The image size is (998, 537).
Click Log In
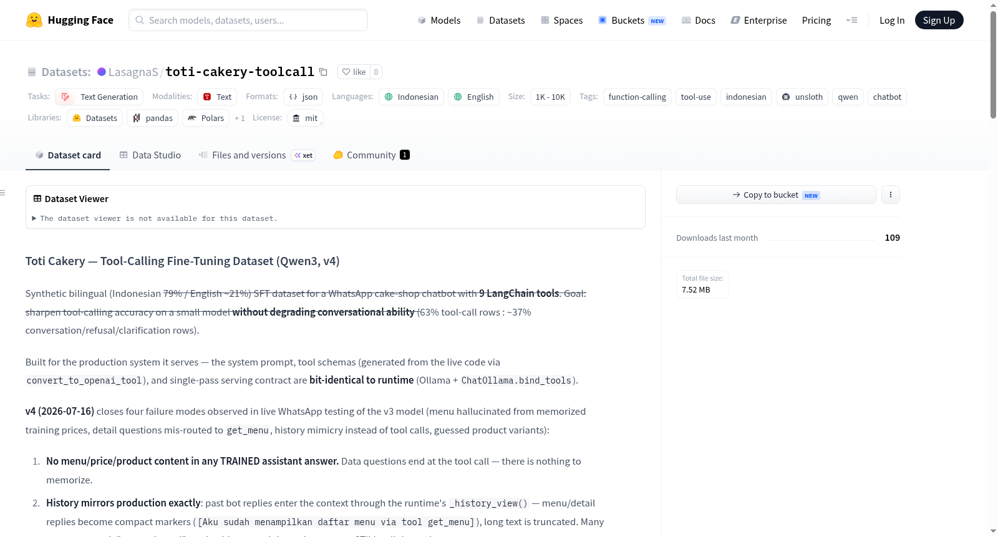pyautogui.click(x=892, y=20)
